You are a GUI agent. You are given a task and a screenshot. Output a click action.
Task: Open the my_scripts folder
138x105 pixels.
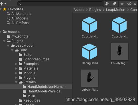click(x=20, y=36)
